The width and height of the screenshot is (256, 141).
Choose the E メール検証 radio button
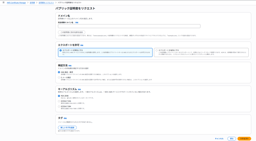pyautogui.click(x=59, y=77)
